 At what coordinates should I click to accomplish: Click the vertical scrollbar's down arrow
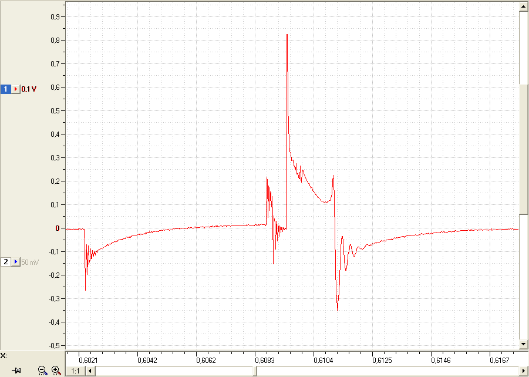[x=524, y=344]
